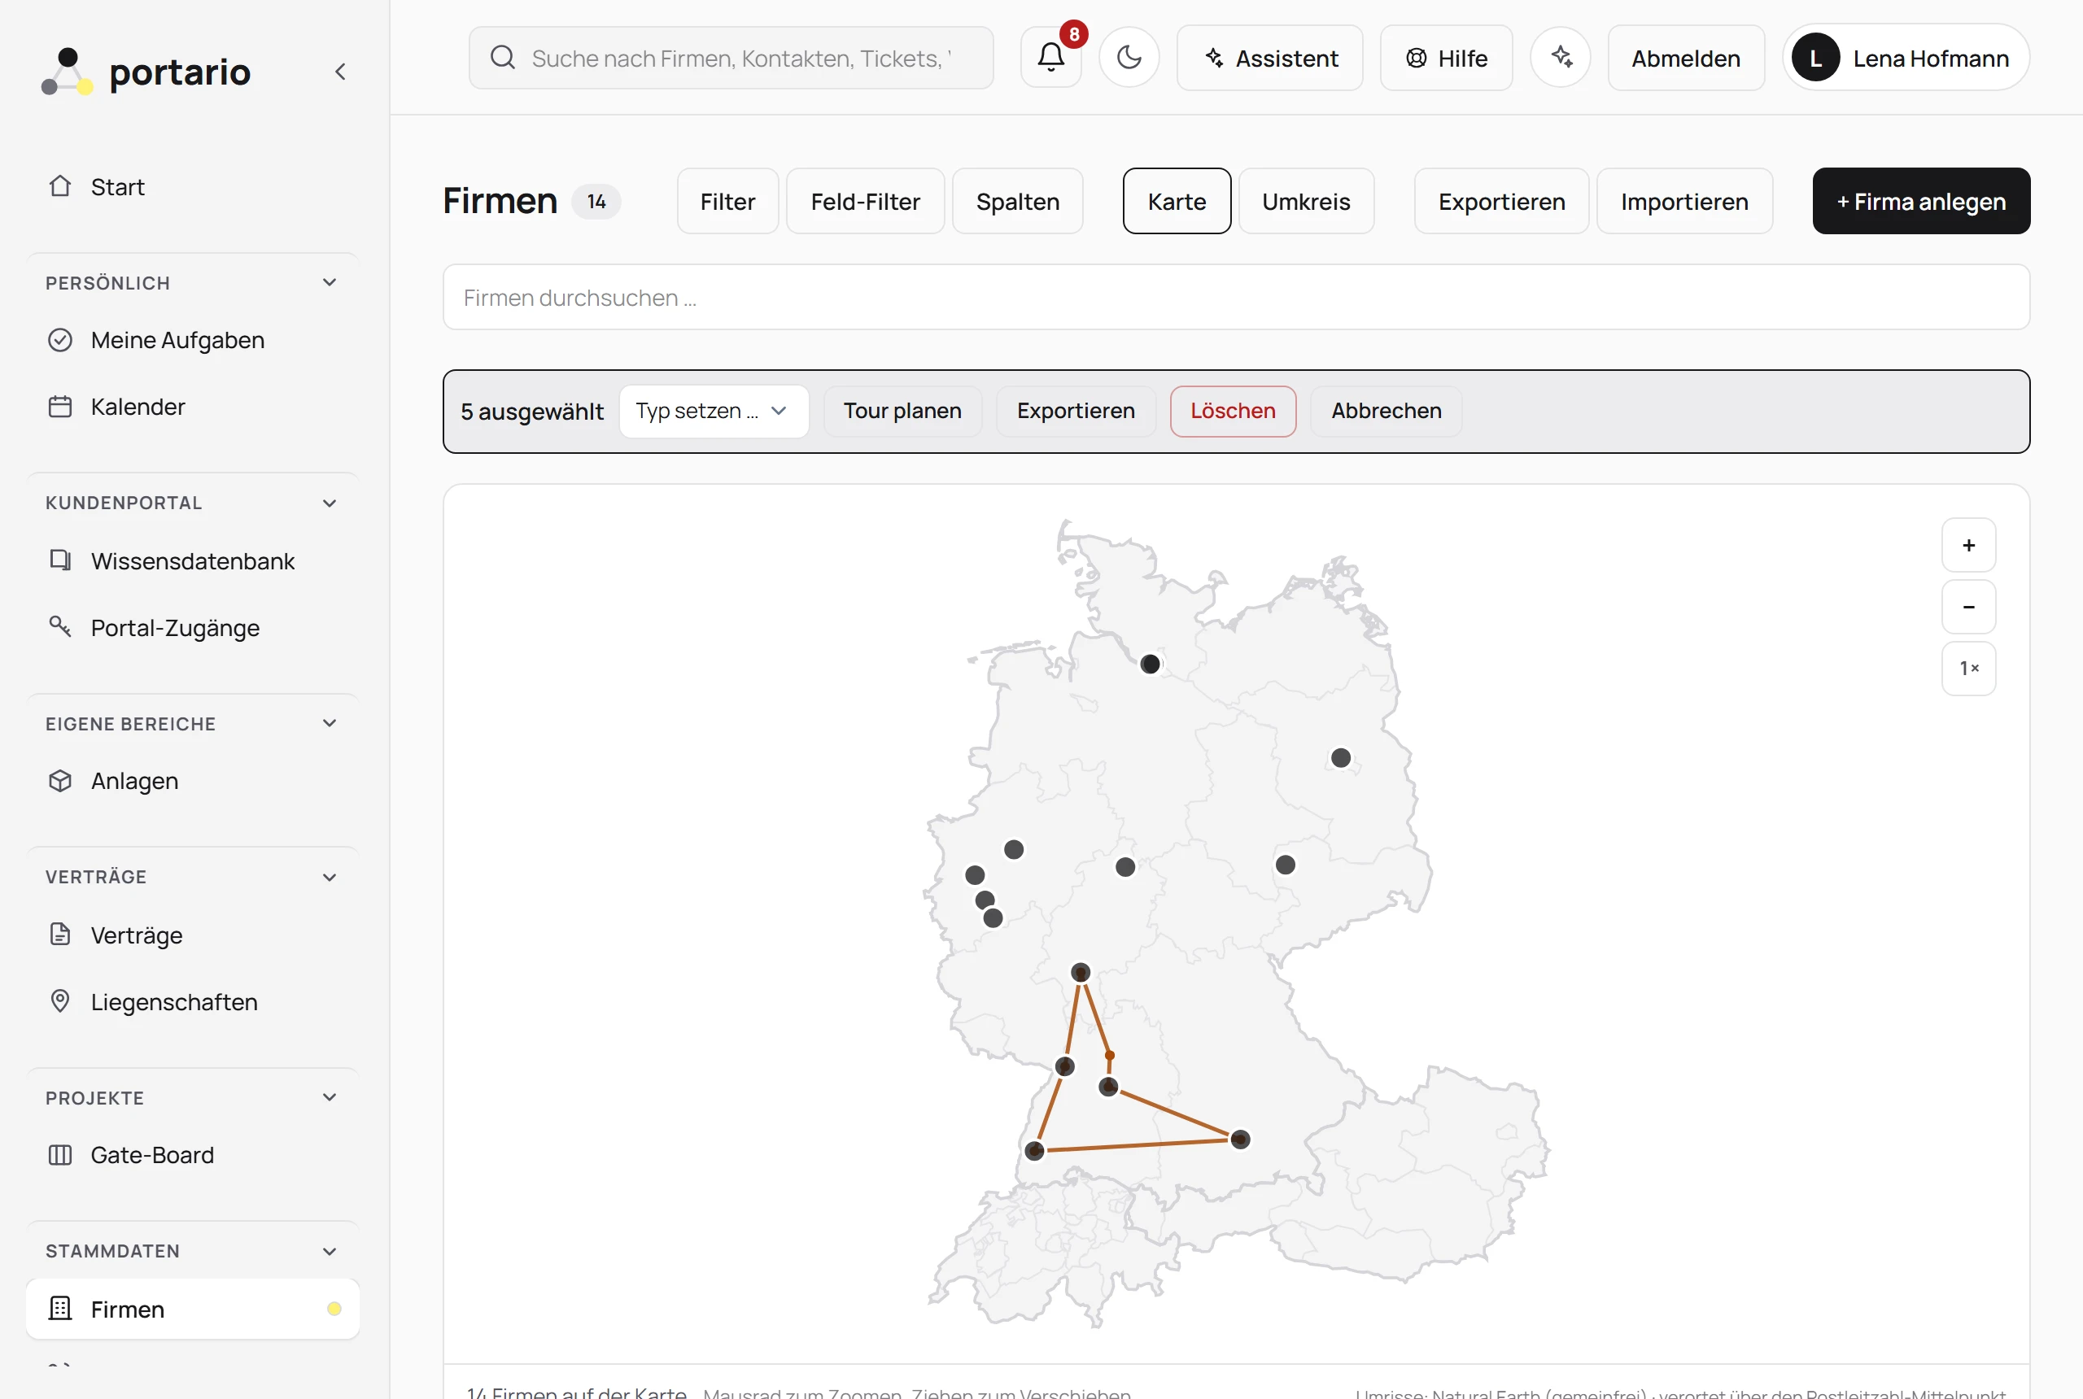Focus the global search field

pos(731,58)
